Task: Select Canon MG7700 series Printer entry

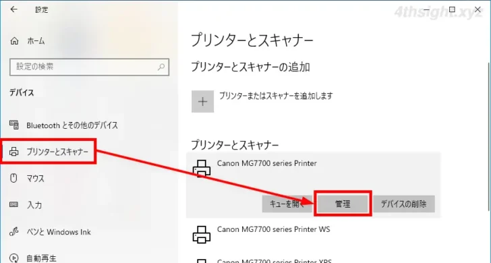Action: pyautogui.click(x=267, y=163)
